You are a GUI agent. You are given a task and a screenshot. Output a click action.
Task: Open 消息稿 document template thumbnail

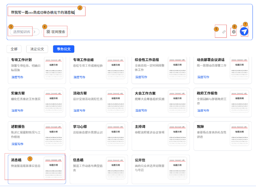point(53,168)
